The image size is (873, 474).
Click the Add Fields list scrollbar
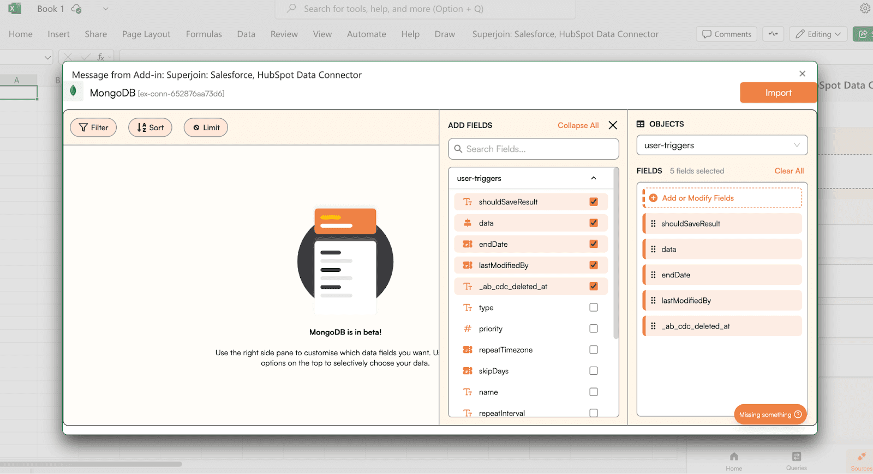616,253
